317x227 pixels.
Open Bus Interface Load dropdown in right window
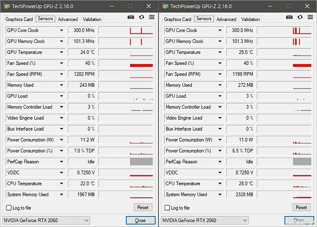coord(220,129)
